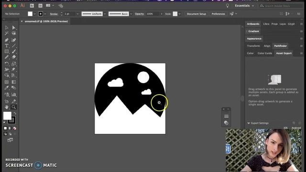The height and width of the screenshot is (172, 306).
Task: Click the Preferences button
Action: tap(218, 14)
